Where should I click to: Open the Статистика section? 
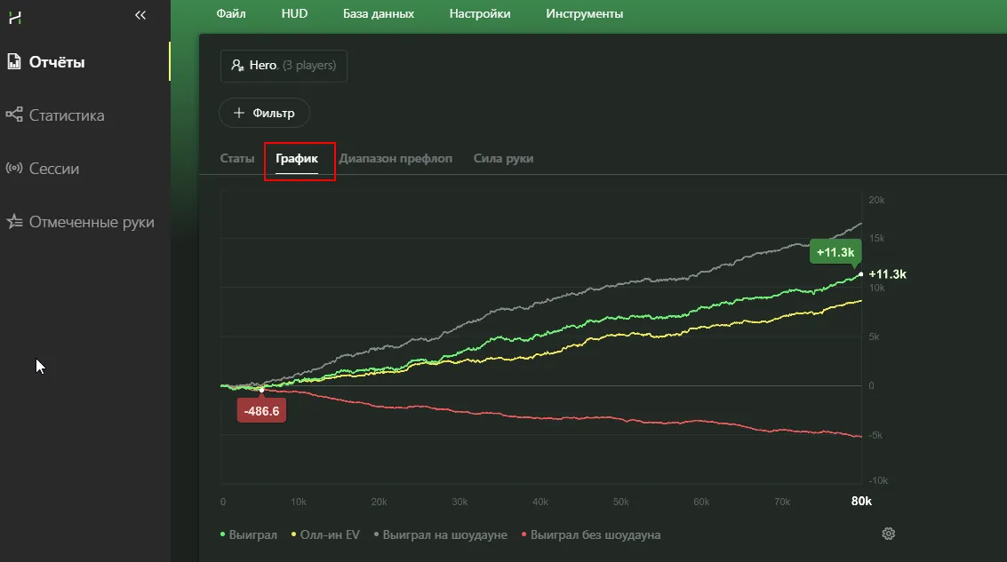coord(66,115)
